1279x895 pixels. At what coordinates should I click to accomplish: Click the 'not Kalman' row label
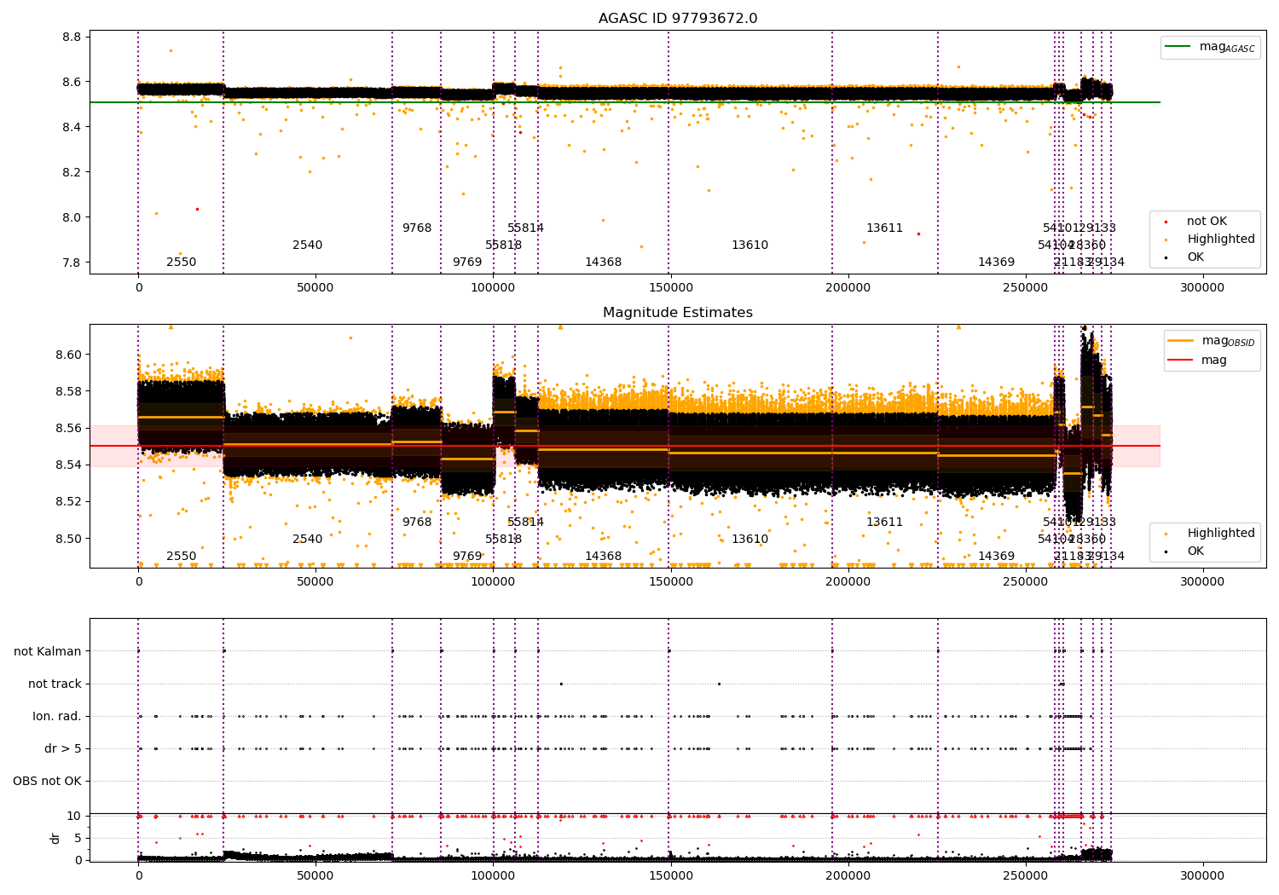pos(48,652)
